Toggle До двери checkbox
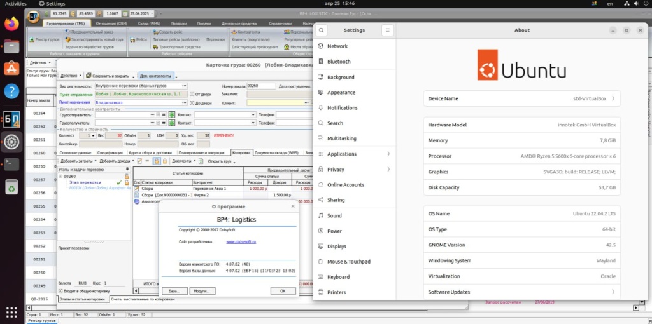Screen dimensions: 652x324 (192, 102)
